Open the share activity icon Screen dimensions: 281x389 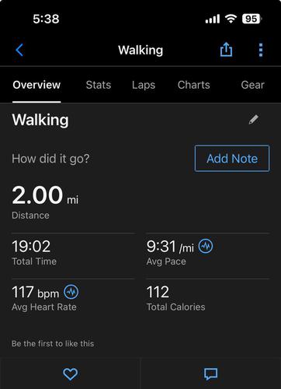tap(226, 49)
